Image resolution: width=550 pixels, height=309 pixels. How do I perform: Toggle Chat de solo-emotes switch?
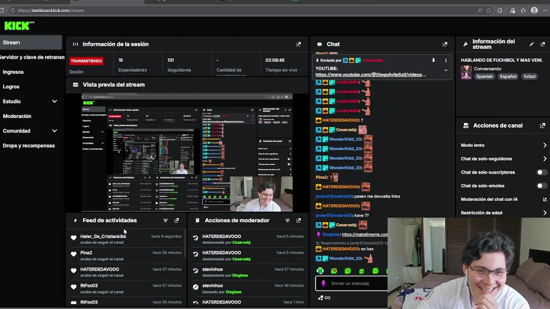coord(542,186)
